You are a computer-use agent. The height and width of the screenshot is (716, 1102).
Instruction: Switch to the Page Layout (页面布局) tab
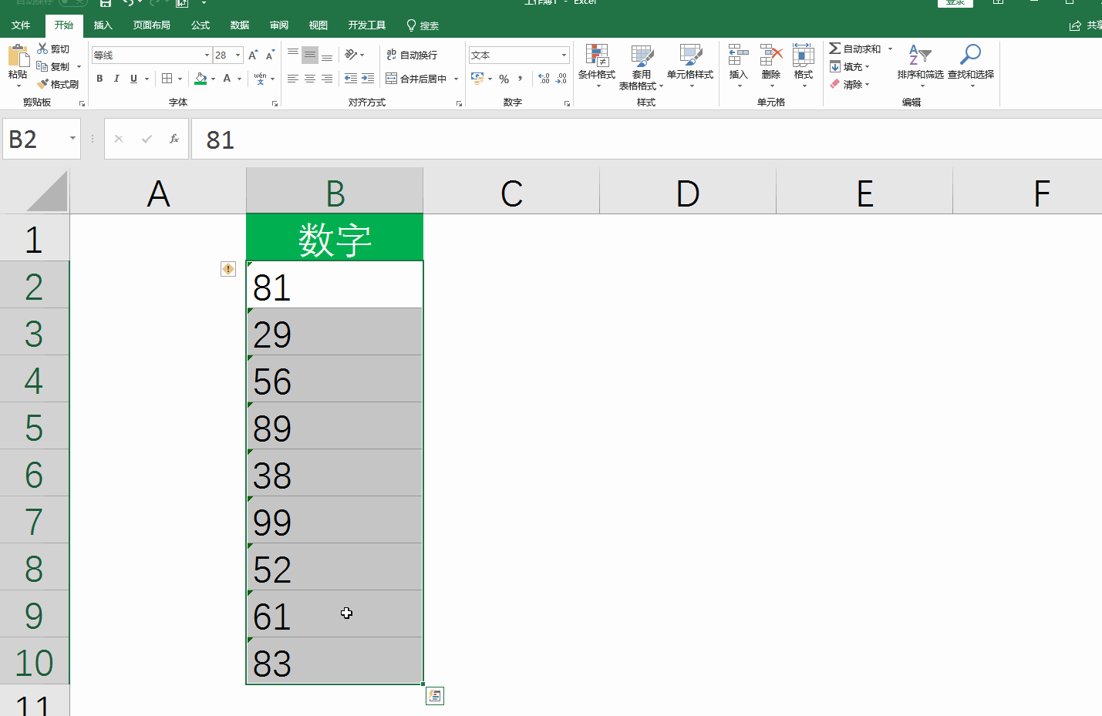coord(151,25)
